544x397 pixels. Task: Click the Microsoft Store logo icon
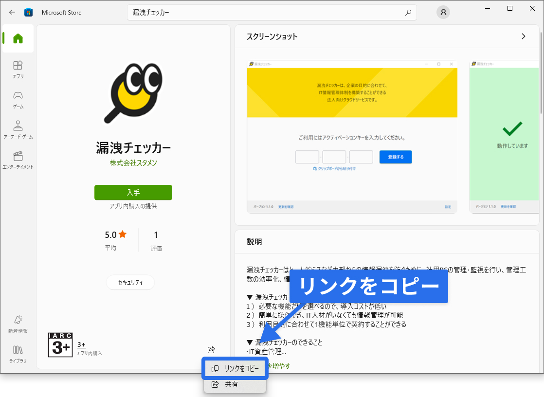tap(28, 13)
